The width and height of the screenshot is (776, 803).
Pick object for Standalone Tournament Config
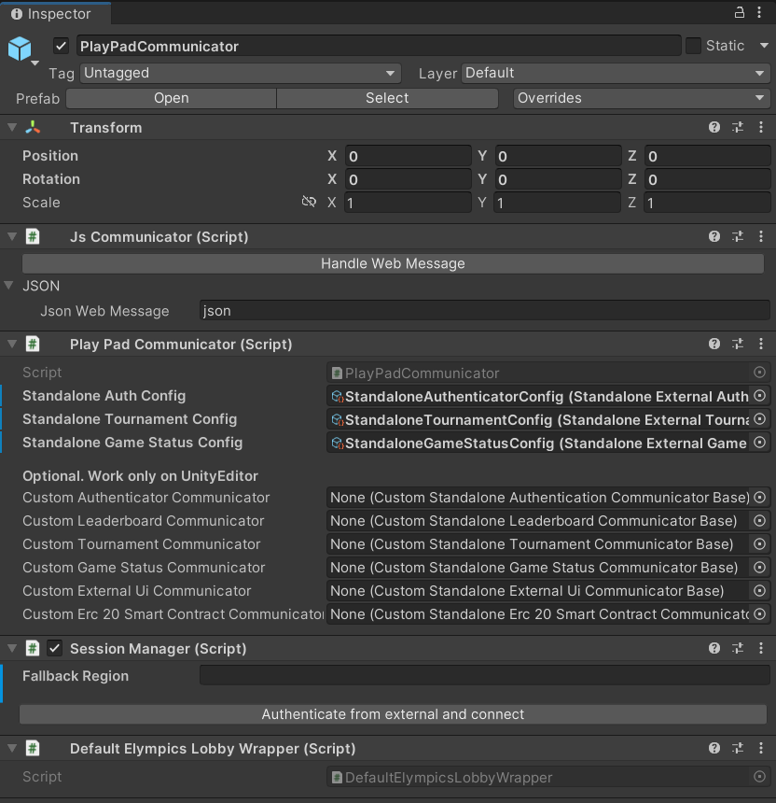click(759, 419)
